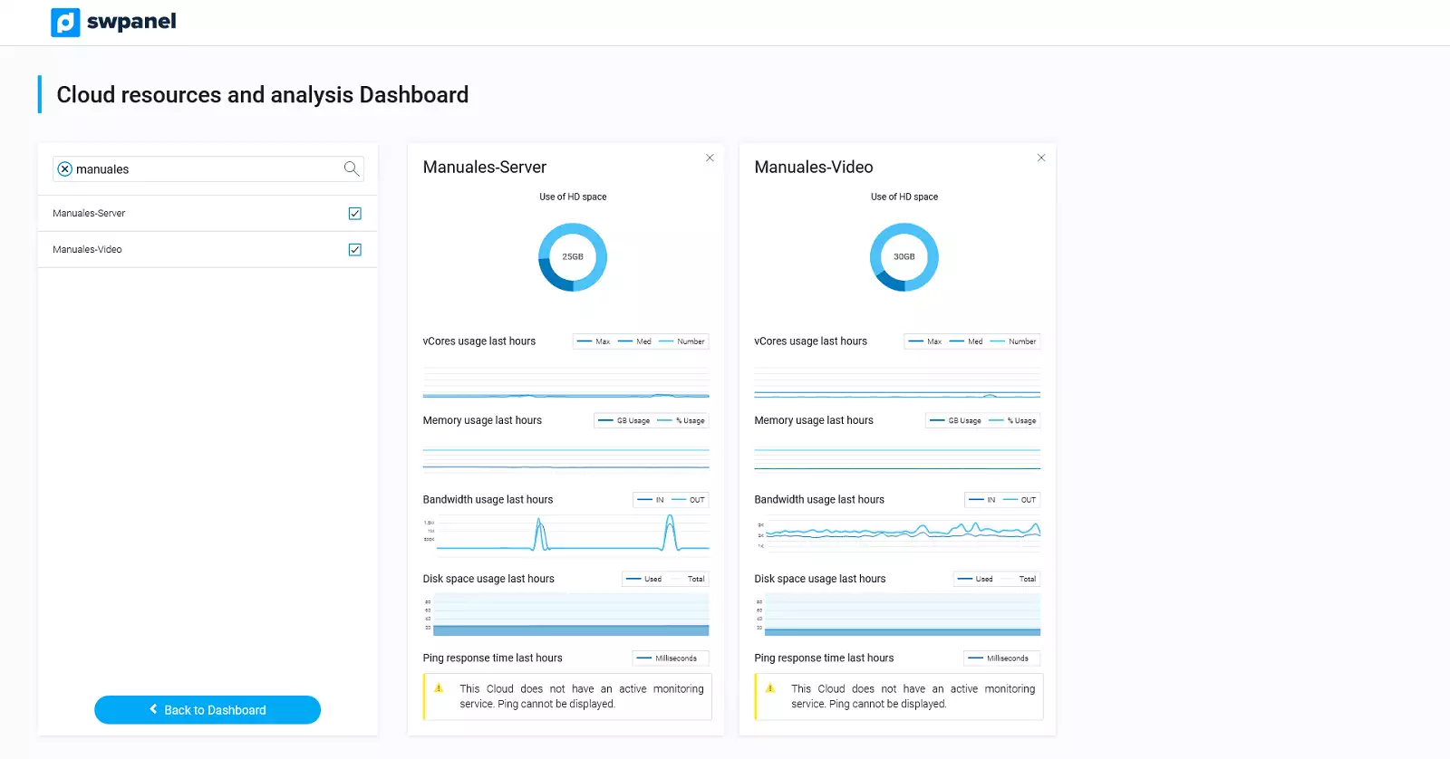Toggle OUT series in Manuales-Video bandwidth legend
Screen dimensions: 1450x759
click(x=1021, y=500)
